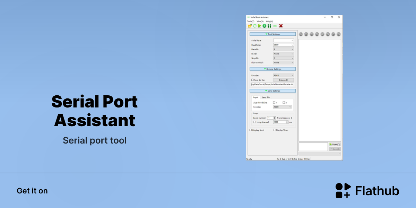
Task: Open the Parity dropdown
Action: 284,54
